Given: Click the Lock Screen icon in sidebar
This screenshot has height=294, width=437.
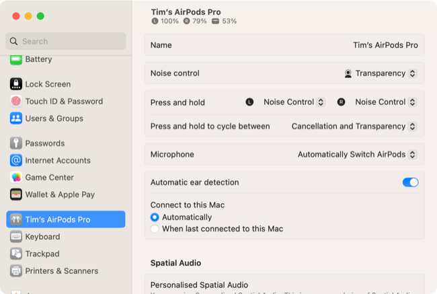Looking at the screenshot, I should click(x=16, y=84).
